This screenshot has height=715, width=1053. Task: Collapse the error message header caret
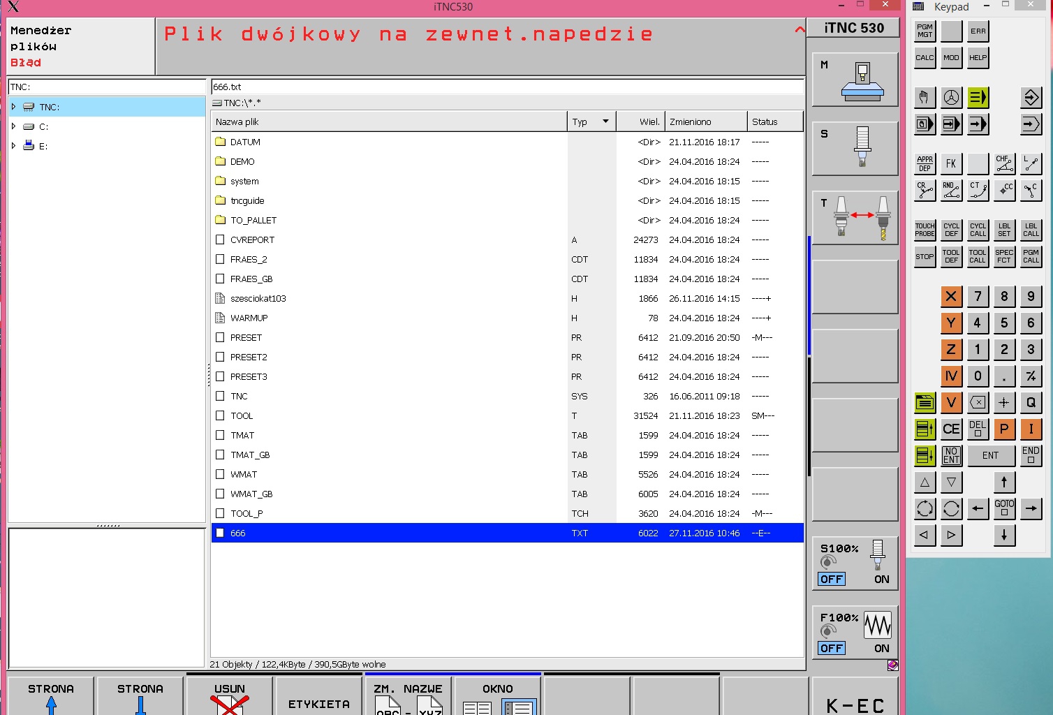tap(800, 29)
